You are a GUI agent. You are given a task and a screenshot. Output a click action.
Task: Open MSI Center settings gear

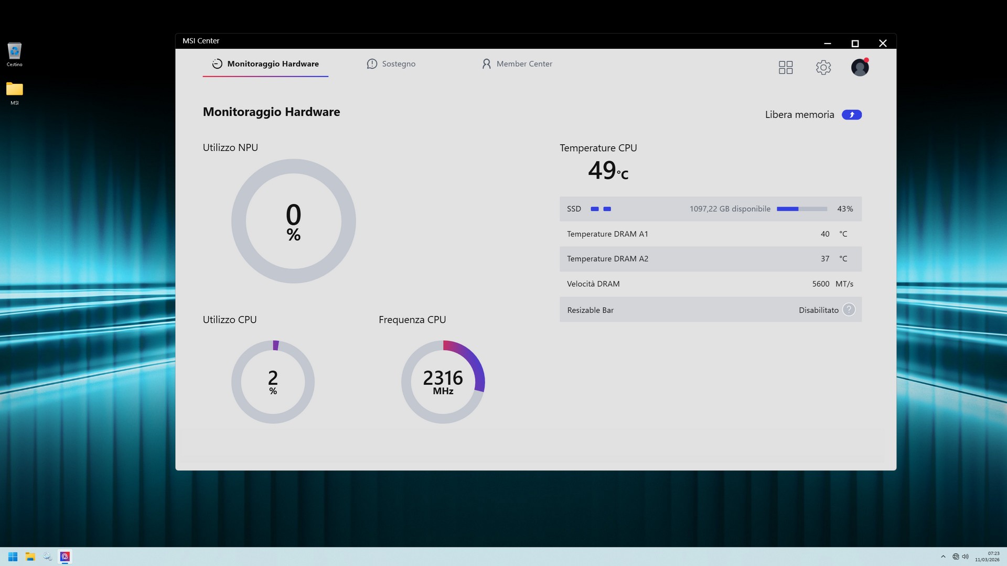[823, 67]
